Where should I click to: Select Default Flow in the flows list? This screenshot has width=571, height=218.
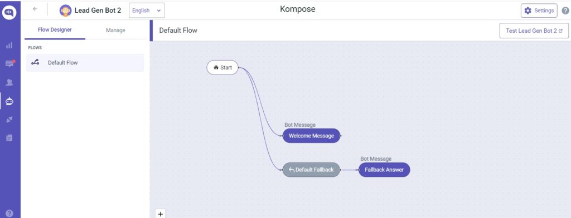[x=85, y=62]
